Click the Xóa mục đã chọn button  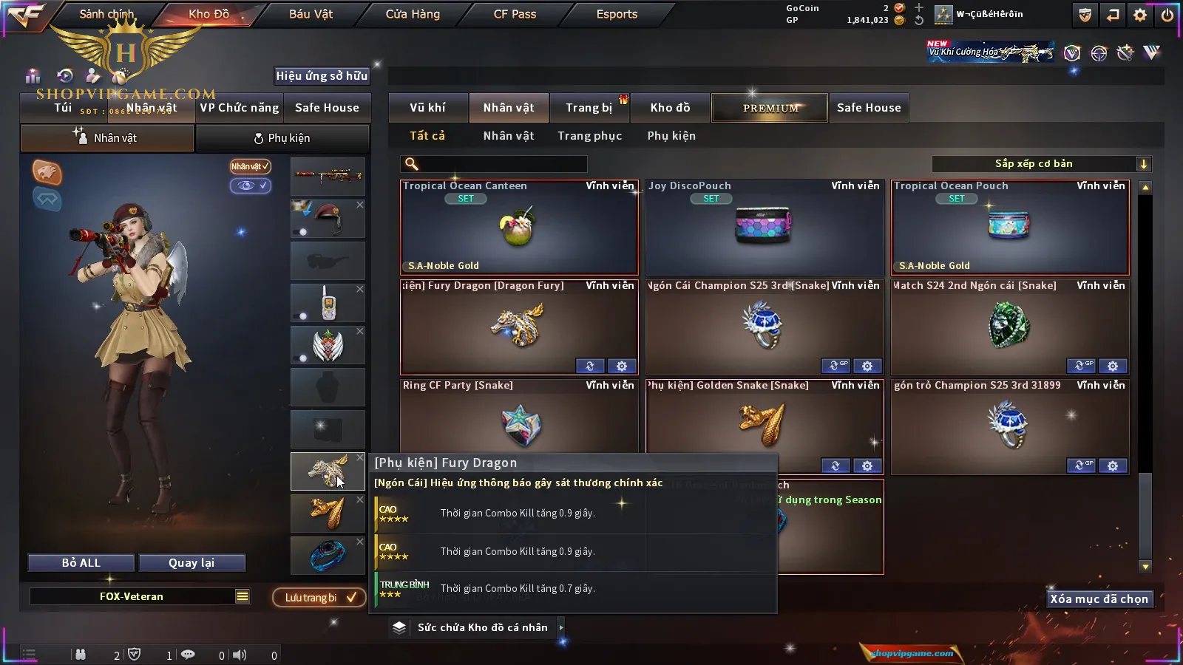pyautogui.click(x=1099, y=598)
